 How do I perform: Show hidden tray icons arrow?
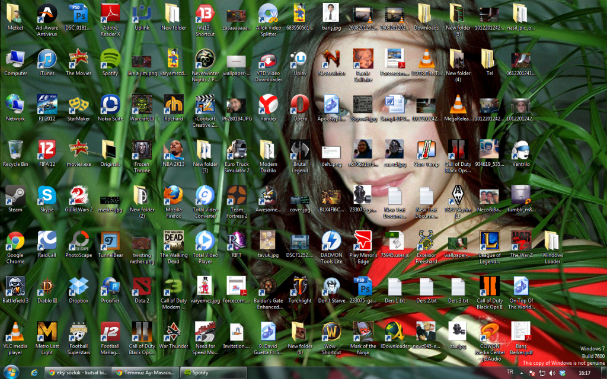pos(521,373)
